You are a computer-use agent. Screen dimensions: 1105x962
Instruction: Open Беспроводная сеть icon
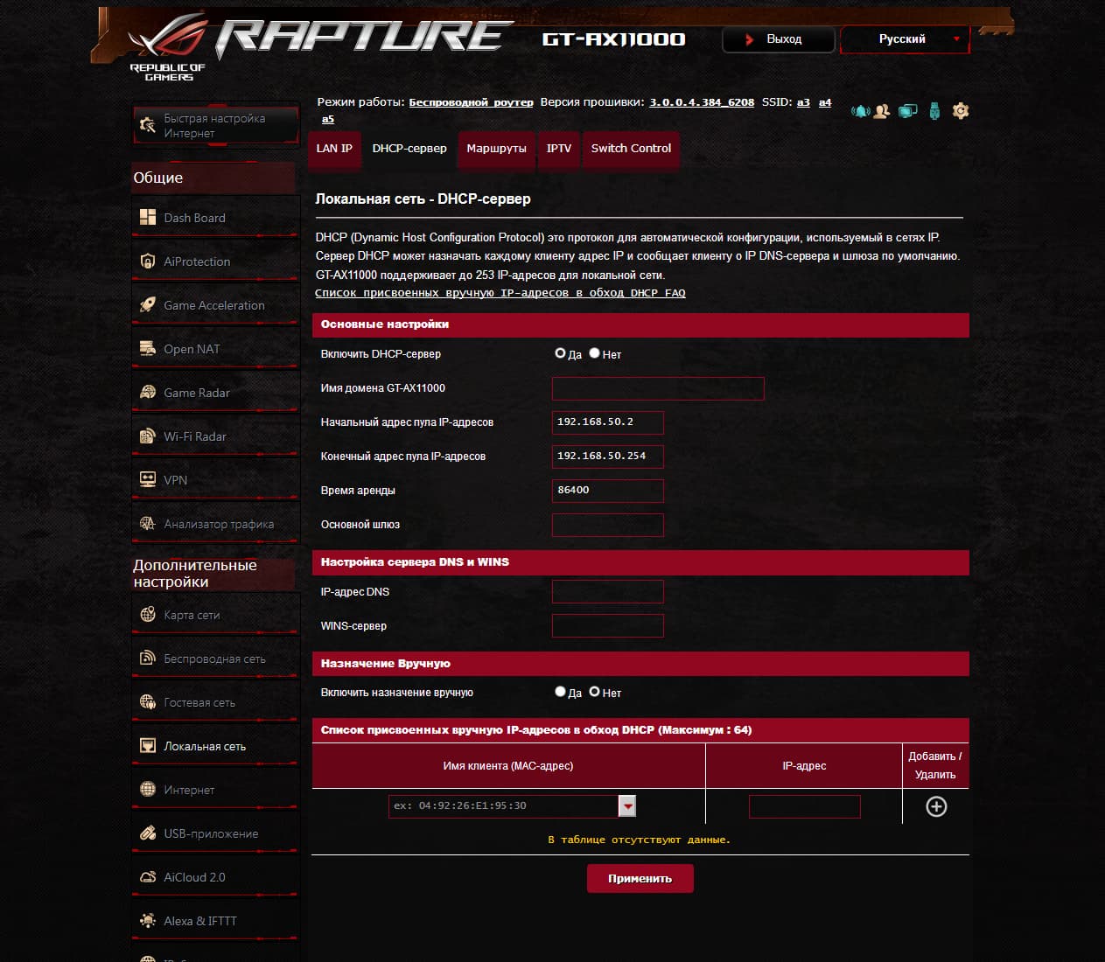point(148,659)
